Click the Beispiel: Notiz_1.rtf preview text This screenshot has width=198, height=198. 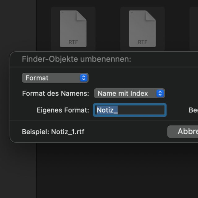click(53, 132)
